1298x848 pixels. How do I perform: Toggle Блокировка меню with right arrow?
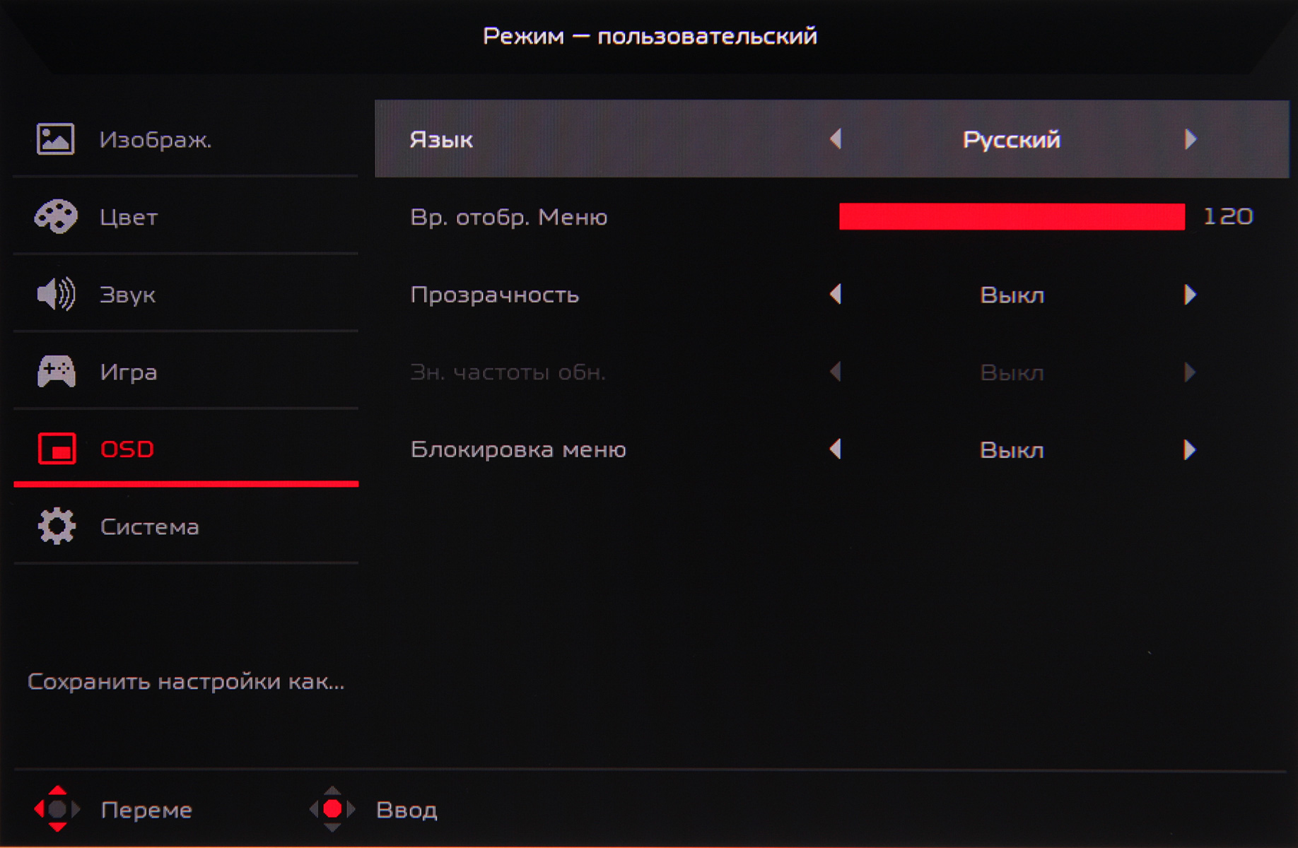[x=1190, y=449]
